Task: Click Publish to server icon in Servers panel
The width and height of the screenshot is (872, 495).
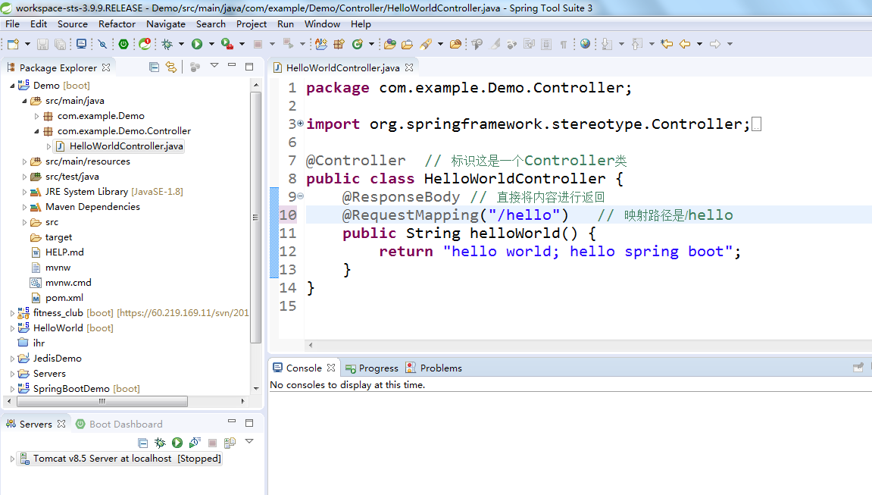Action: (x=230, y=443)
